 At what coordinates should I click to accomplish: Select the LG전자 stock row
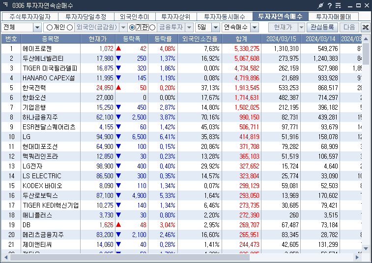(181, 166)
